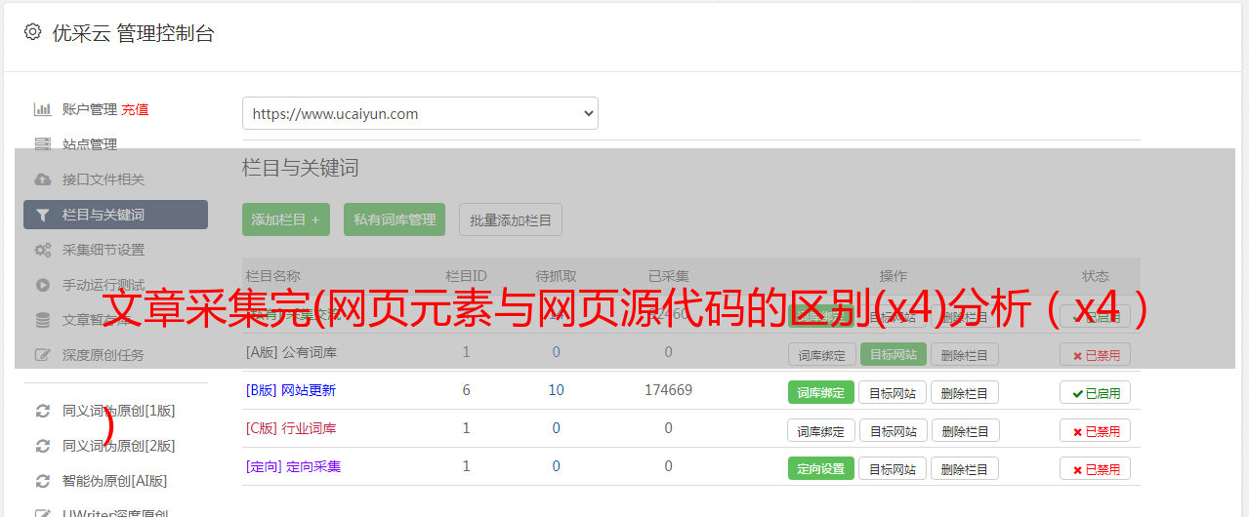The width and height of the screenshot is (1249, 517).
Task: Click 目标网站 in the [B版] 网站更新 row
Action: (x=893, y=392)
